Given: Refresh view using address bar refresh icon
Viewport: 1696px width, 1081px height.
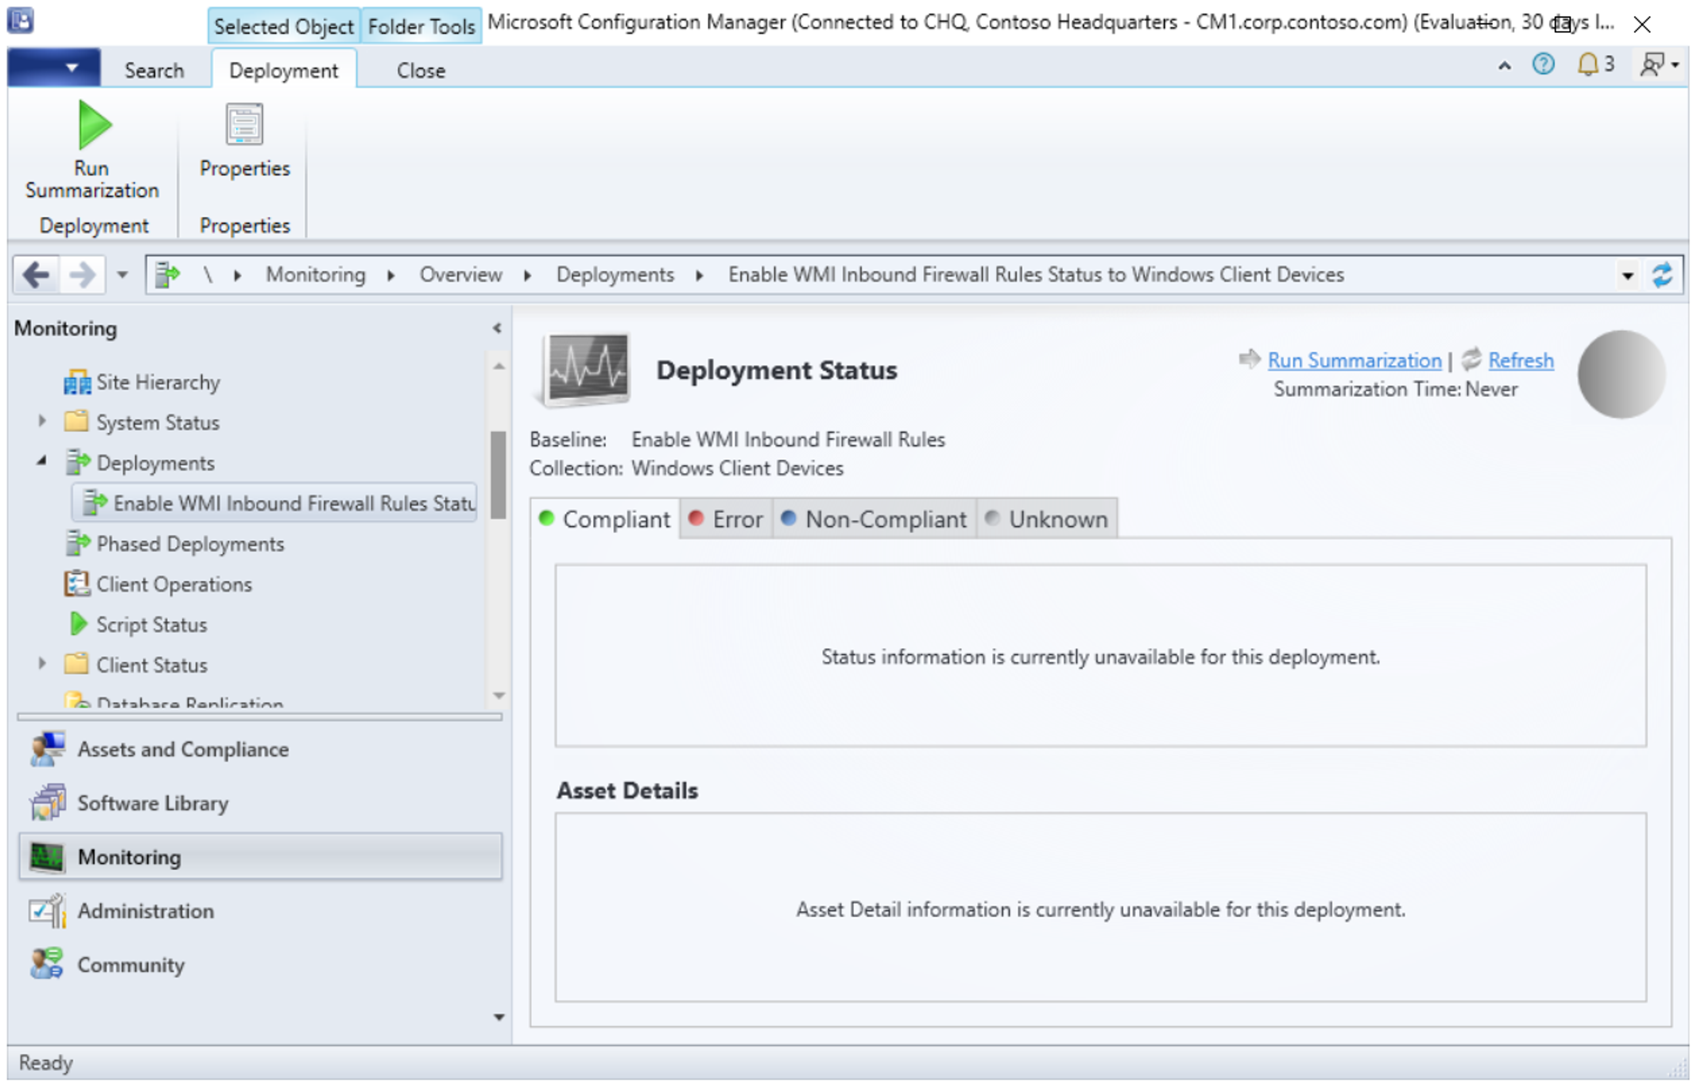Looking at the screenshot, I should (x=1662, y=275).
